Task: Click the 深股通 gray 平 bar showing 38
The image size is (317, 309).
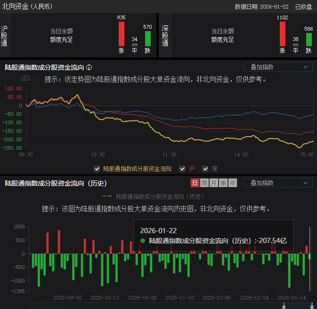Action: coord(296,45)
